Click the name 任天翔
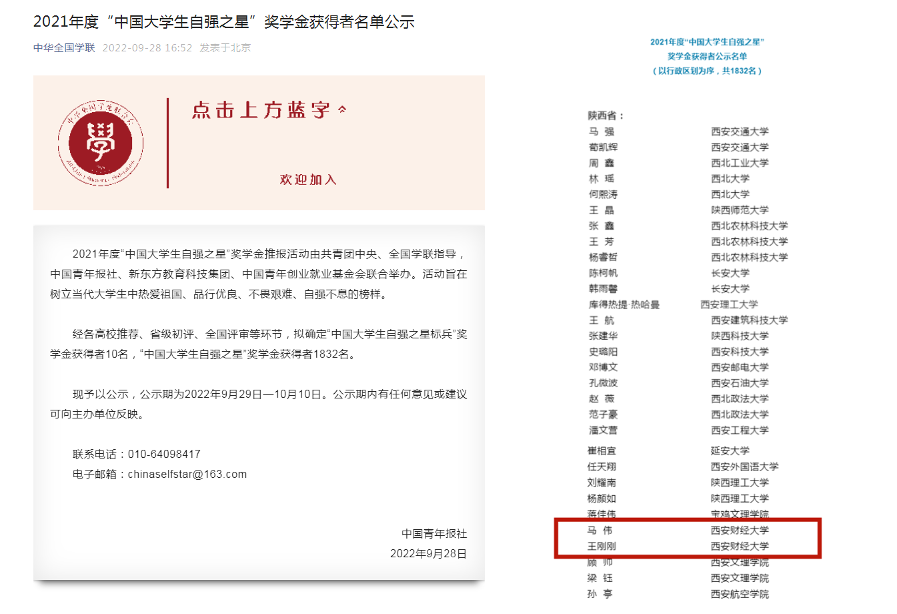The image size is (897, 614). point(602,467)
